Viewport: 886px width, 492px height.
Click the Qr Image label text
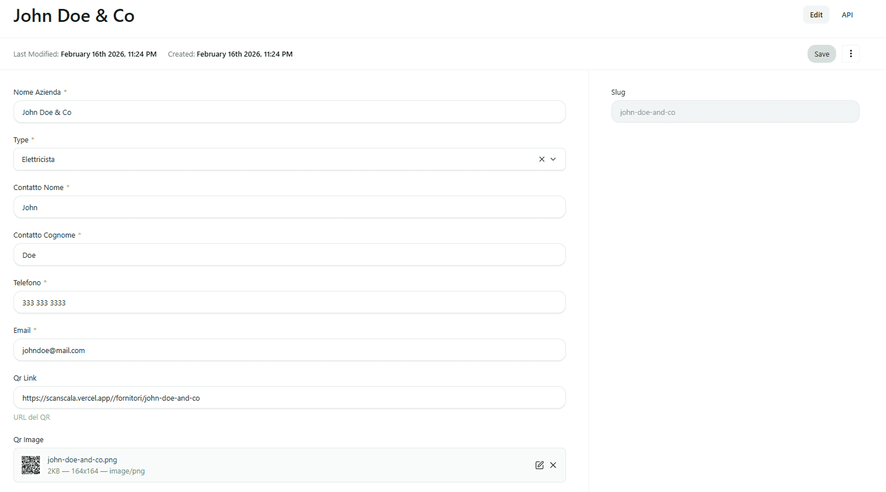click(x=29, y=440)
